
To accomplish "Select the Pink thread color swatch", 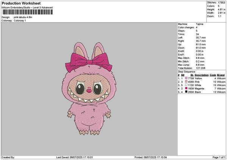I will click(x=187, y=82).
